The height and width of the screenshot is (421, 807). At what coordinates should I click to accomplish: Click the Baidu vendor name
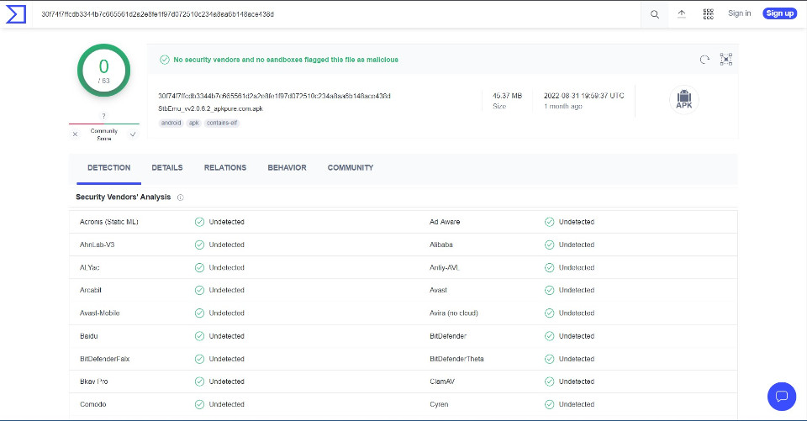point(88,336)
